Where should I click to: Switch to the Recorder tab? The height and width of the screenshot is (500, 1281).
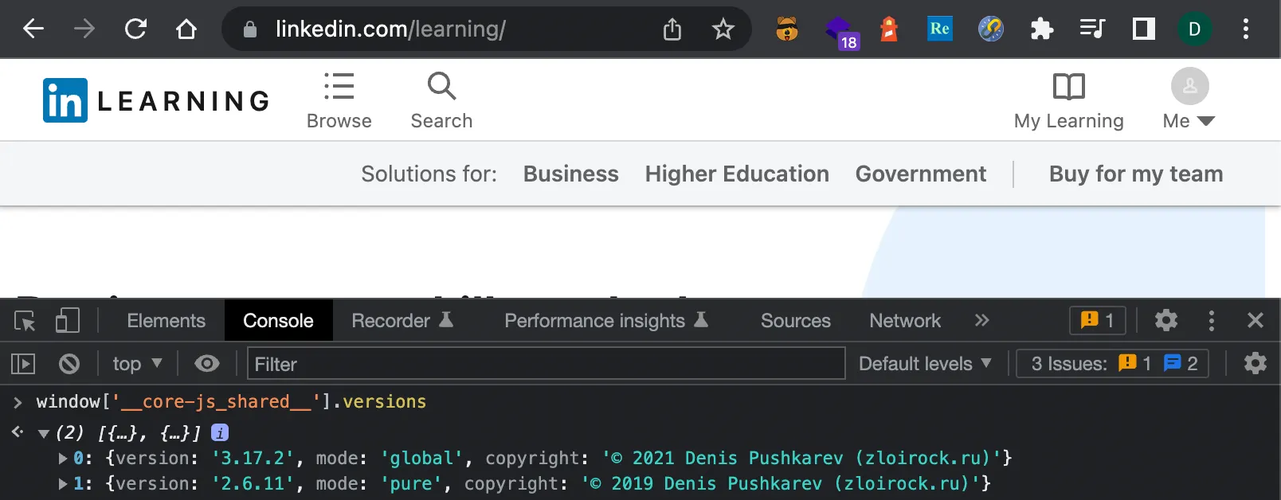(x=402, y=321)
